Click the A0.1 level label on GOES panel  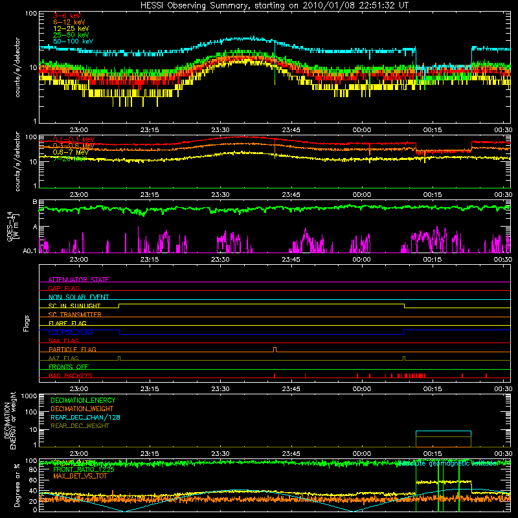[x=29, y=251]
